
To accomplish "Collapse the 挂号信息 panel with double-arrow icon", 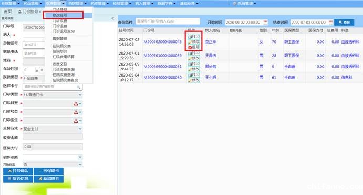I will pyautogui.click(x=113, y=18).
